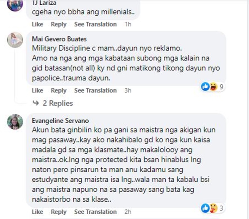Reply to Evangeline Servano's comment
The width and height of the screenshot is (249, 219).
(59, 212)
